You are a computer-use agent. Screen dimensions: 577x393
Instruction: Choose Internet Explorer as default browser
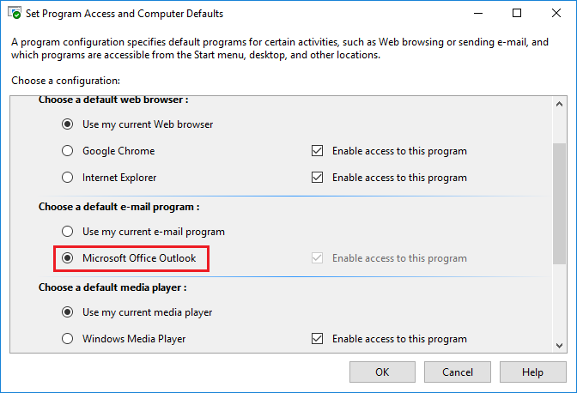click(x=67, y=178)
